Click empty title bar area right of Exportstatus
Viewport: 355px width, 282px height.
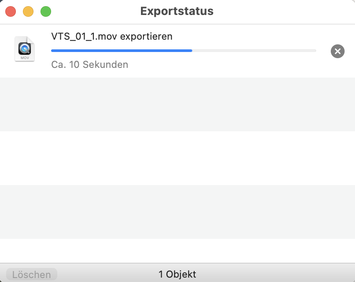(282, 11)
